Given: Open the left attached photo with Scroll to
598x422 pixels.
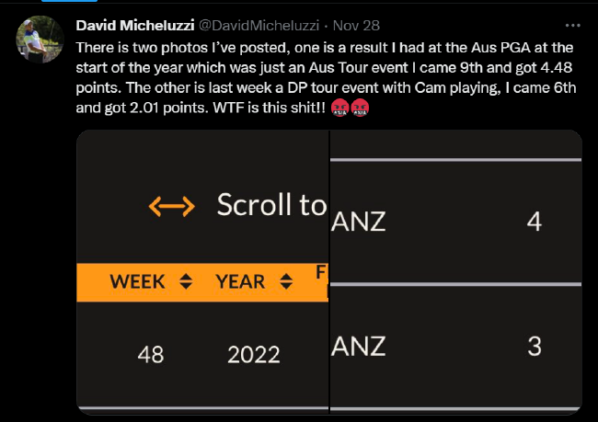Looking at the screenshot, I should tap(202, 272).
